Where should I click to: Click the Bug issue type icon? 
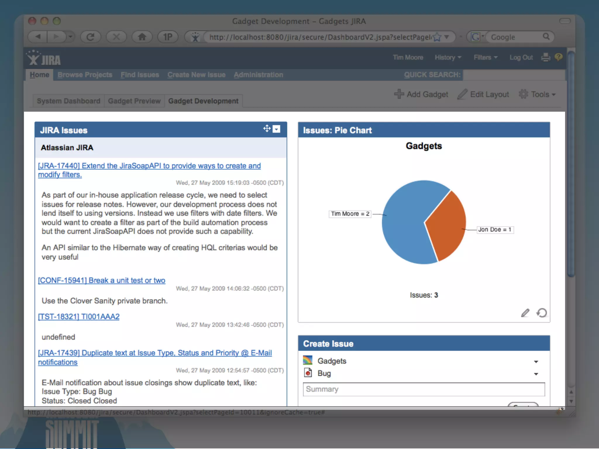click(308, 373)
